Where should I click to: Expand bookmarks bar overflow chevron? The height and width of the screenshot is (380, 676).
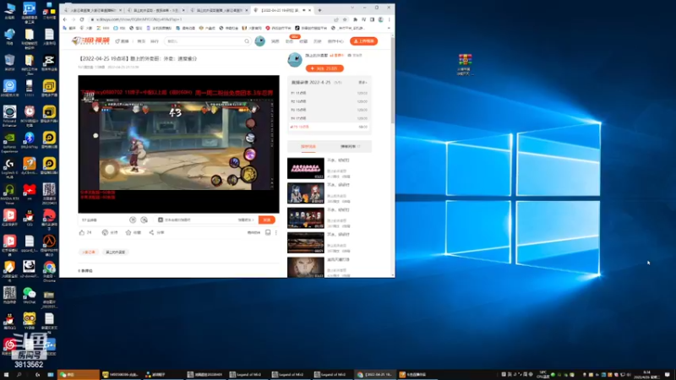coord(389,28)
